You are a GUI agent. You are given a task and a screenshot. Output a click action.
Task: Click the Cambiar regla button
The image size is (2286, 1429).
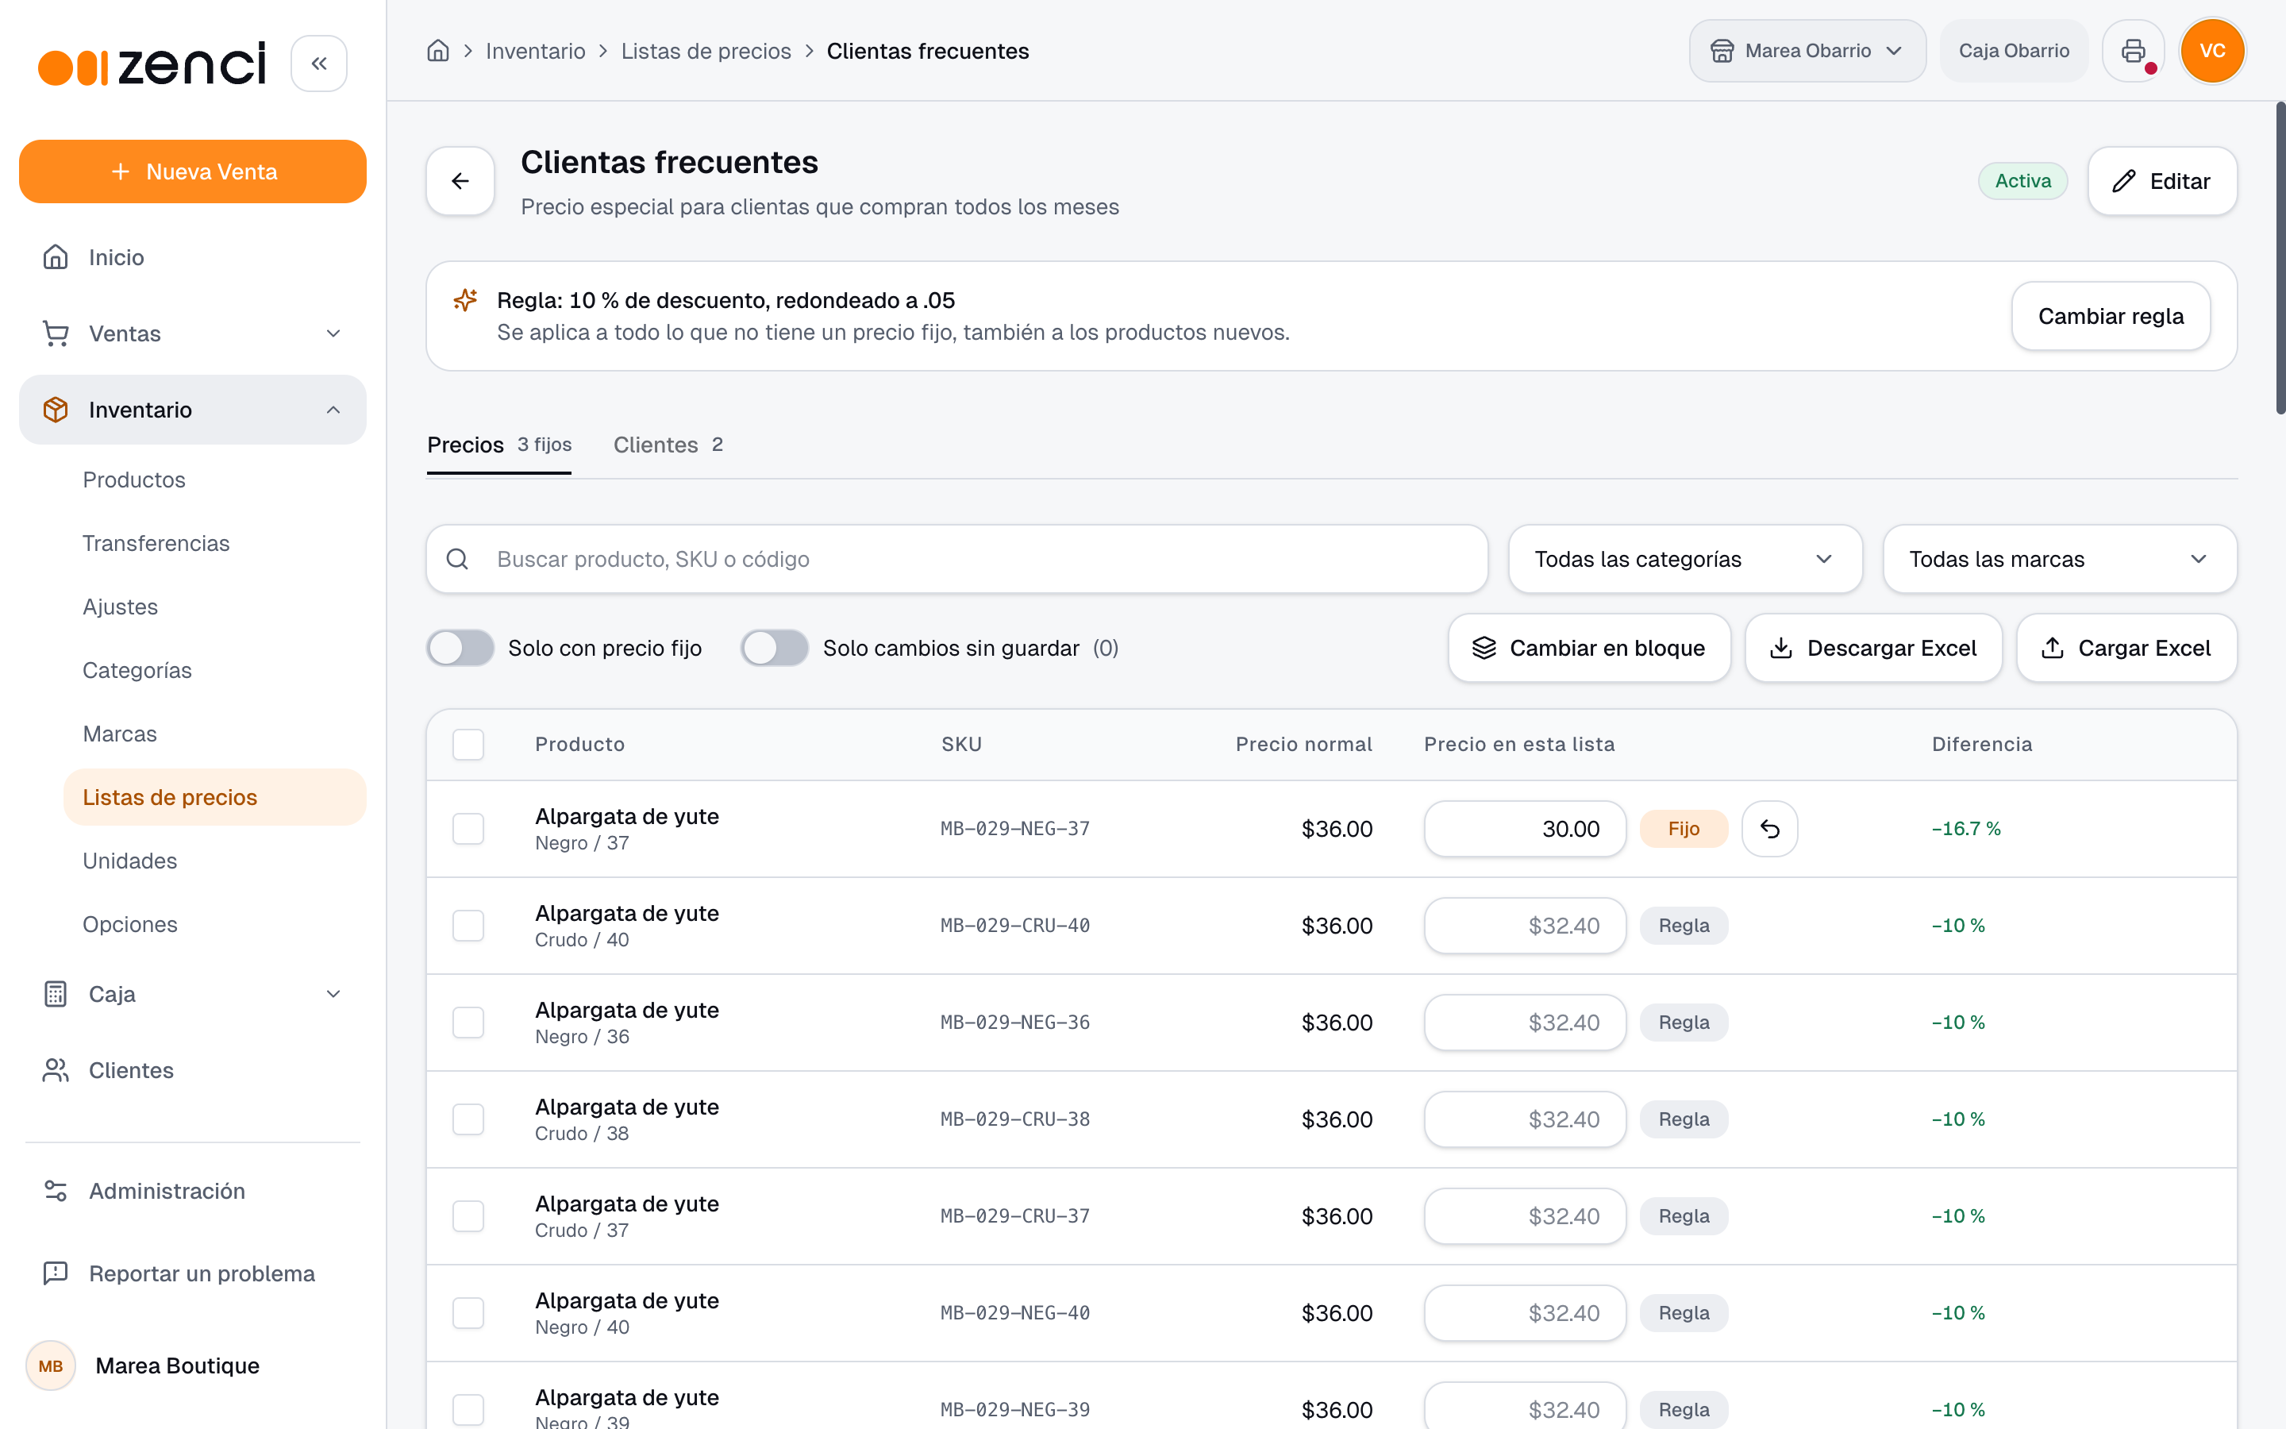point(2111,316)
